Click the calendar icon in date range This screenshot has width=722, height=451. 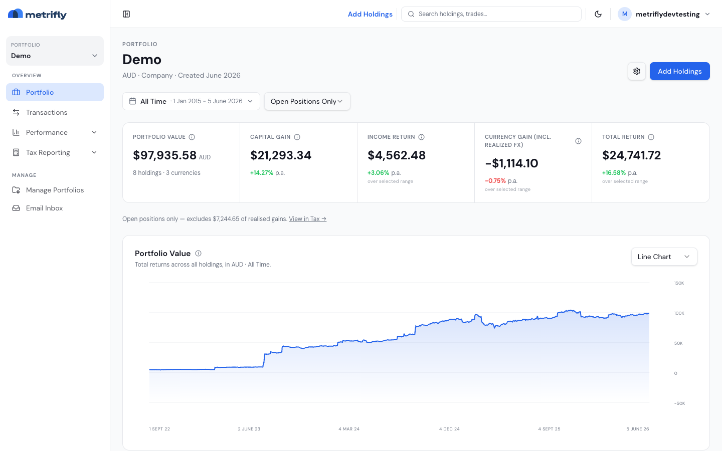click(132, 101)
